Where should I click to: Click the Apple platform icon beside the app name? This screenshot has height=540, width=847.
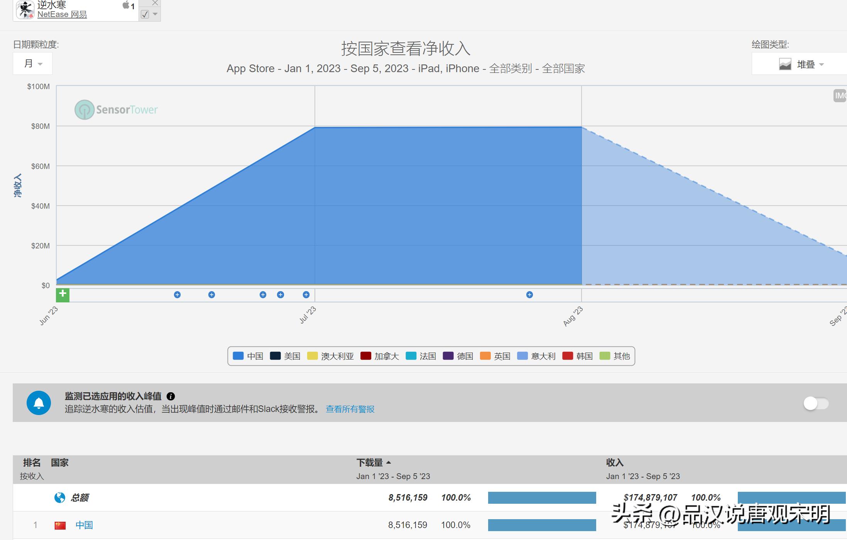tap(125, 5)
